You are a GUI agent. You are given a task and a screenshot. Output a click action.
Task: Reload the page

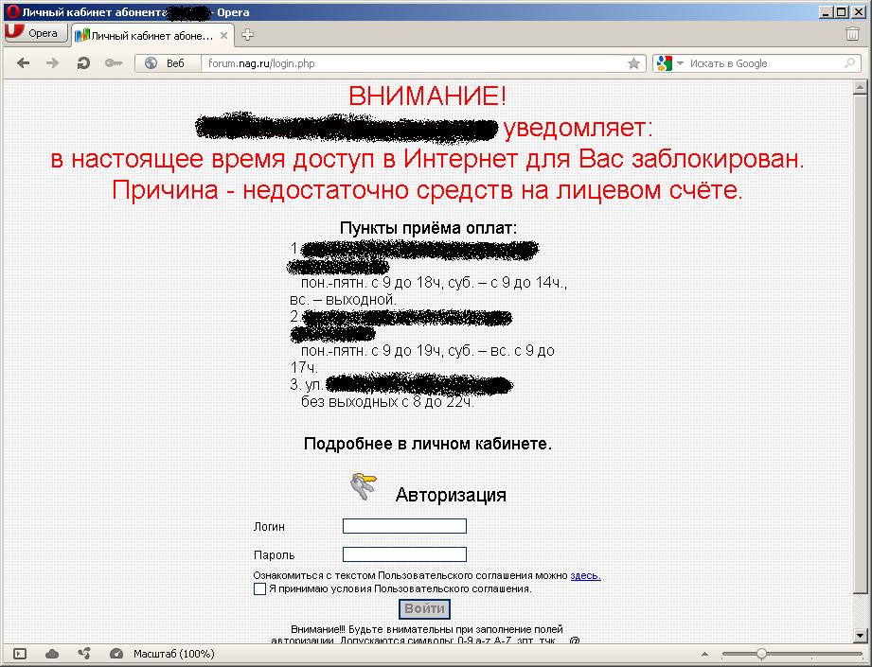tap(83, 63)
